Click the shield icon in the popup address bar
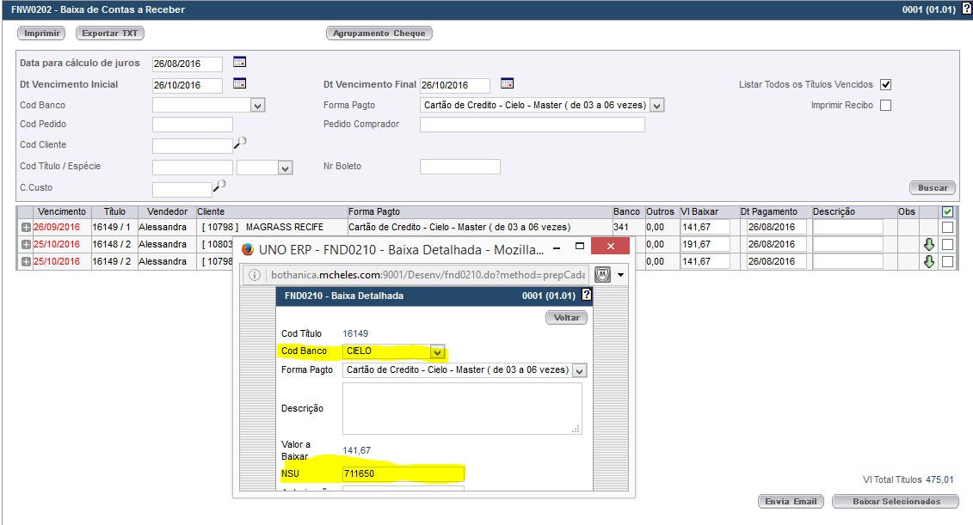The width and height of the screenshot is (973, 525). coord(603,275)
